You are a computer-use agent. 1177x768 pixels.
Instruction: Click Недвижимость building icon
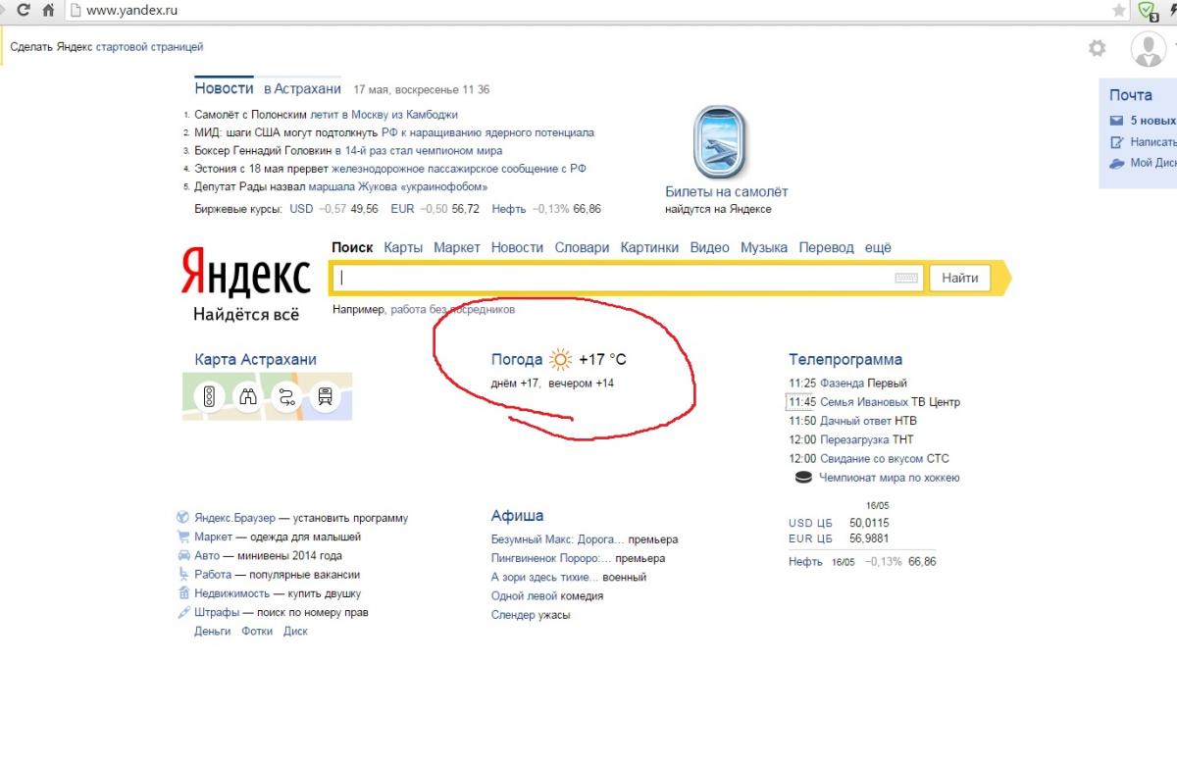tap(182, 593)
